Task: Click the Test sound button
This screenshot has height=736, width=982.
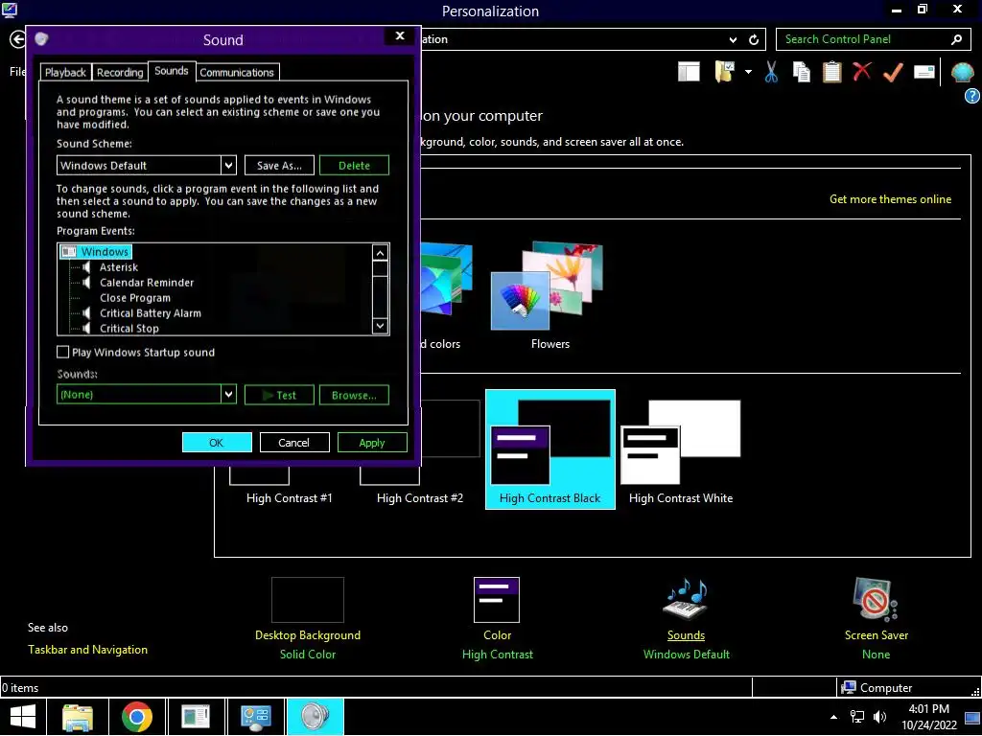Action: (279, 395)
